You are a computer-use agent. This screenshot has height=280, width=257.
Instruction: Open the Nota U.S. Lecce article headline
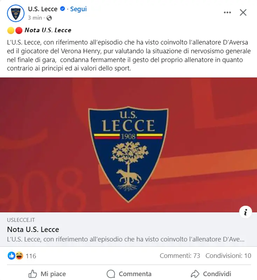click(33, 230)
